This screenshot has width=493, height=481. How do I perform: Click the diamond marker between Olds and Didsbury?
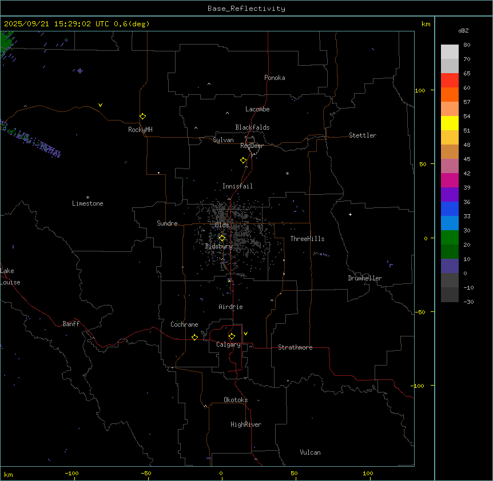[222, 238]
